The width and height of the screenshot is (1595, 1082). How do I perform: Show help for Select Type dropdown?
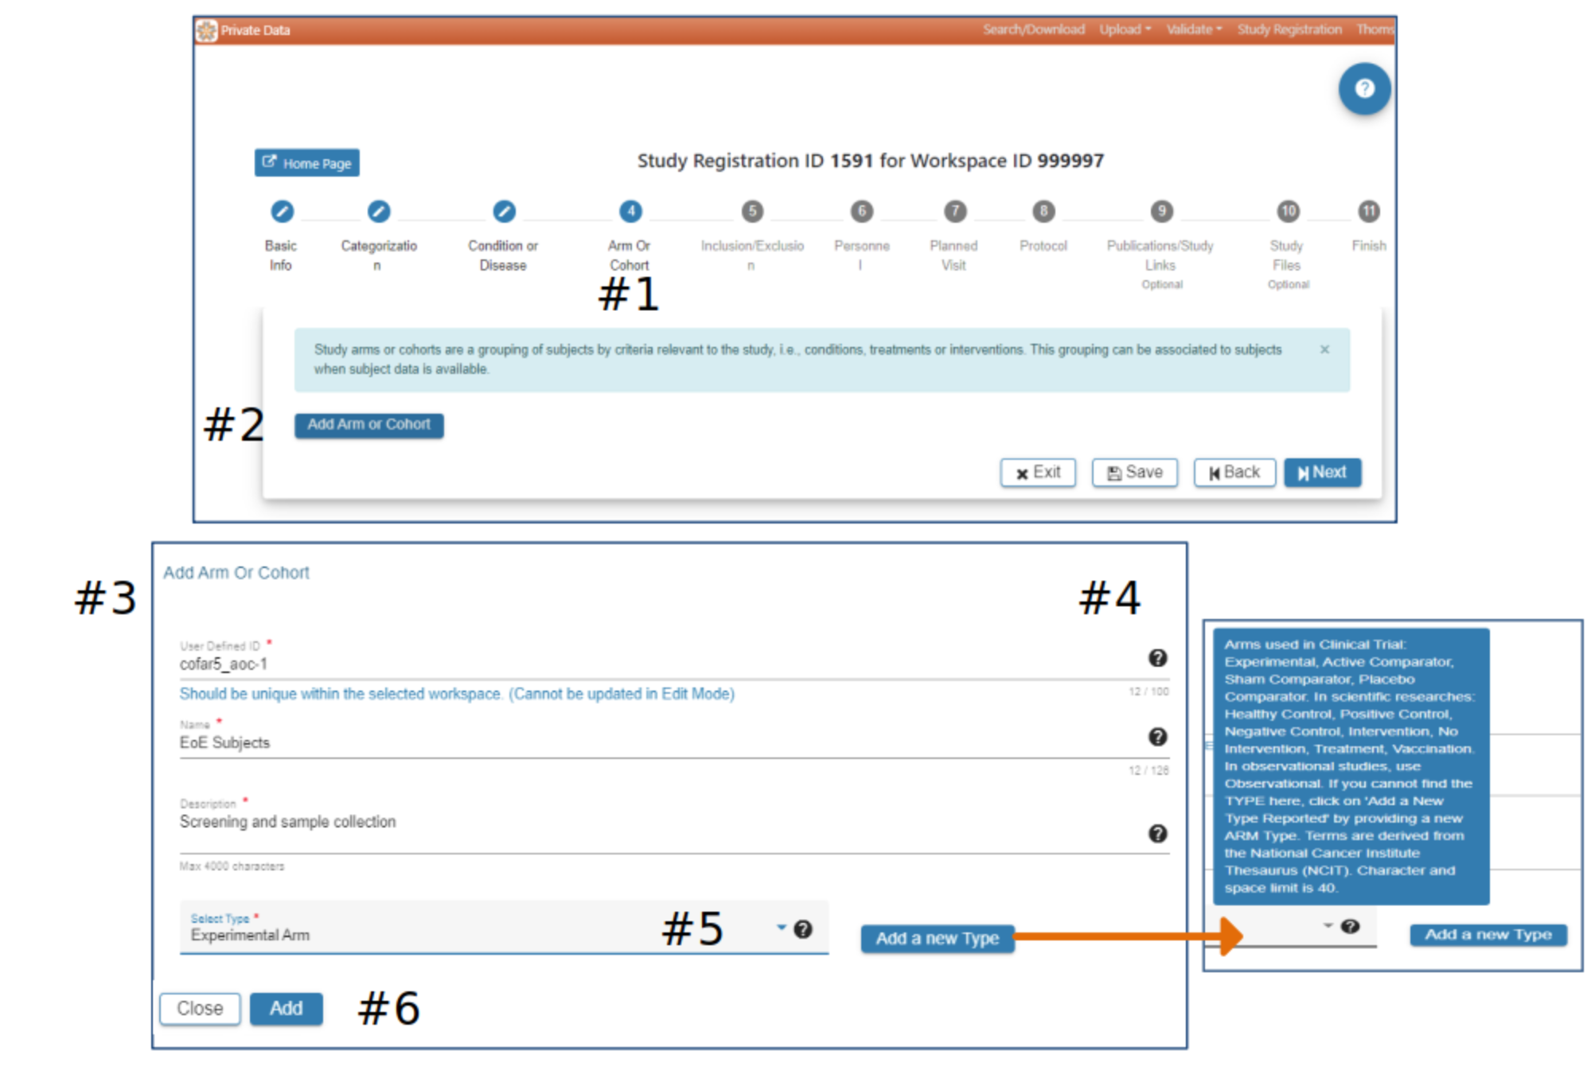(x=803, y=928)
